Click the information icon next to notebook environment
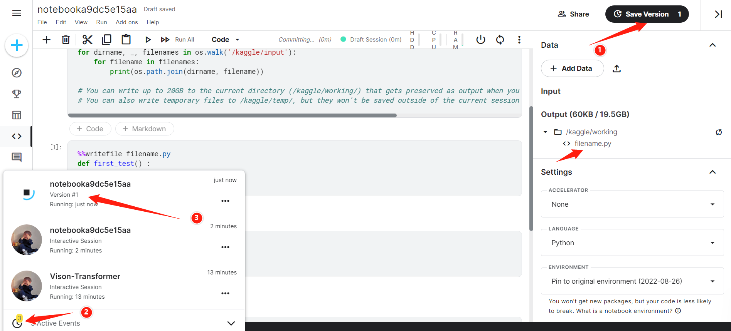Image resolution: width=731 pixels, height=331 pixels. tap(678, 311)
